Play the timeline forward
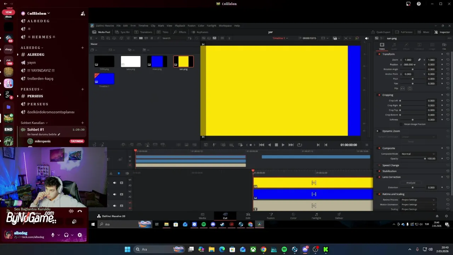 [x=283, y=144]
